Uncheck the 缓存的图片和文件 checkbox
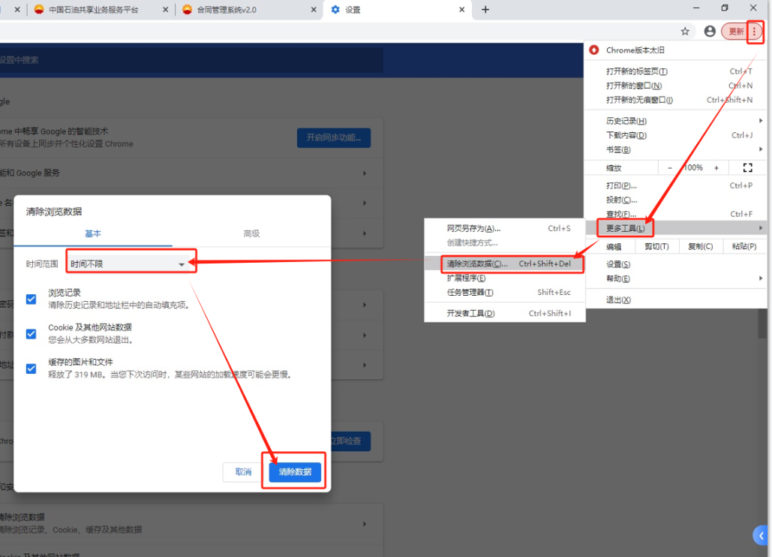 (x=32, y=368)
